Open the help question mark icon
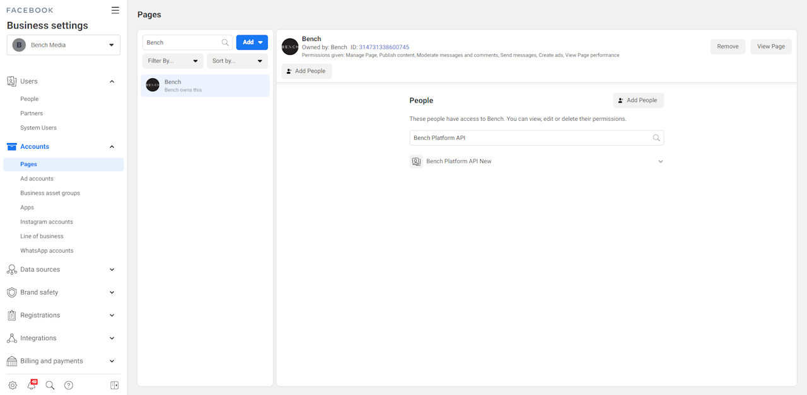Screen dimensions: 807x395 point(69,385)
